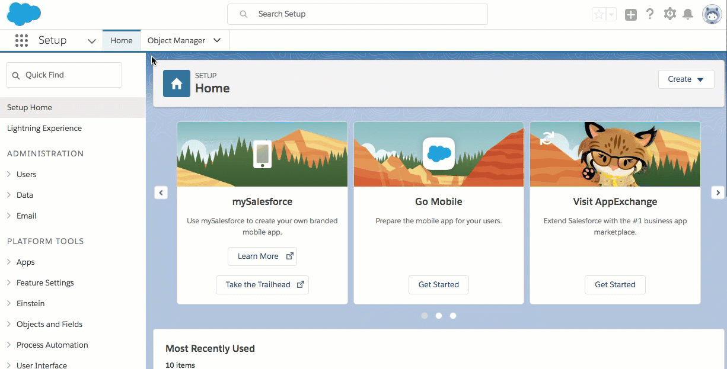Viewport: 727px width, 369px height.
Task: Click the global actions plus icon
Action: 631,15
